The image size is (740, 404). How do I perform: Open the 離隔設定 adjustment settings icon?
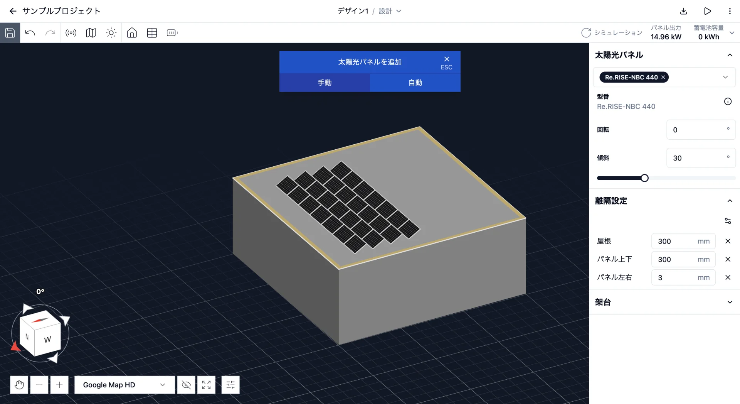[x=728, y=221]
